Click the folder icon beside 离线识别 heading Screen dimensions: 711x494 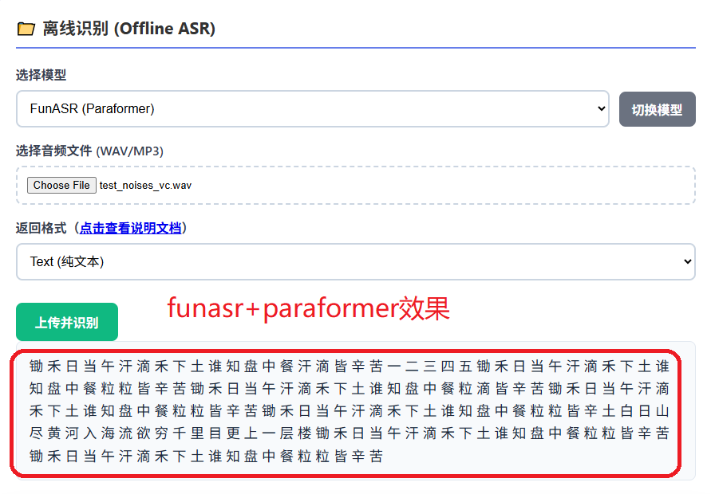tap(26, 29)
